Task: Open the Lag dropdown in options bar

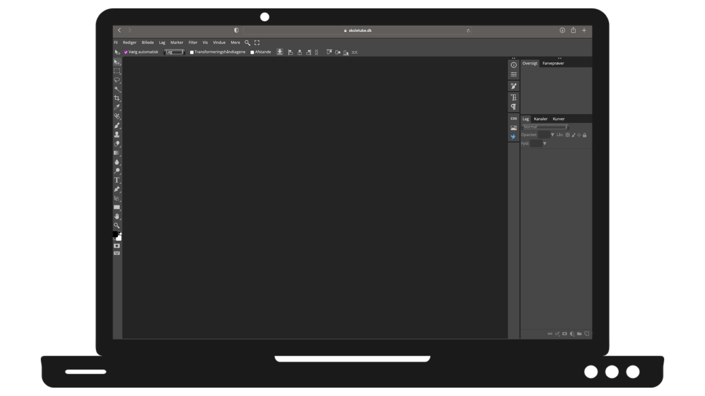Action: (174, 52)
